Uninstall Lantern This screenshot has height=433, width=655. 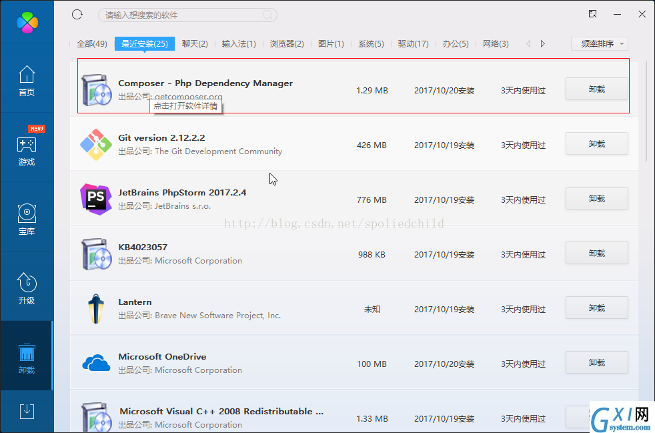tap(596, 308)
